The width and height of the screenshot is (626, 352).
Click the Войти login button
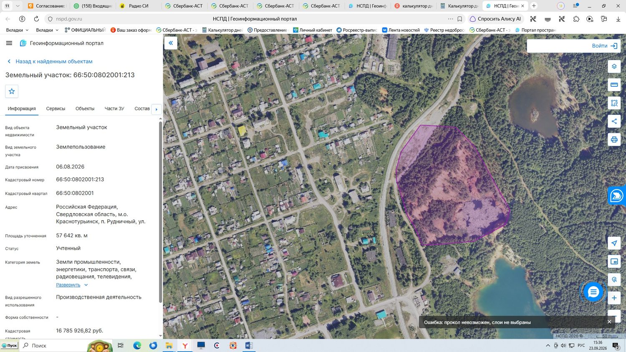[x=604, y=46]
